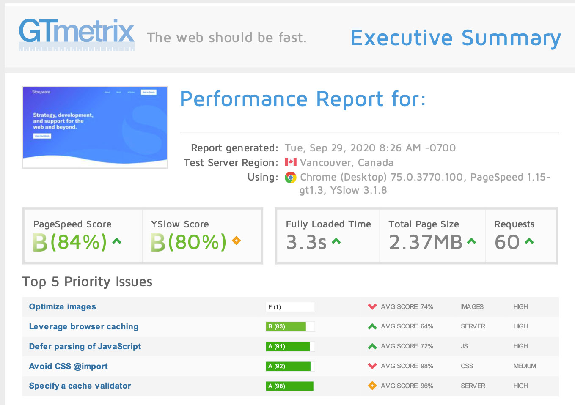Click the B(80%) YSlow grade

pyautogui.click(x=188, y=242)
